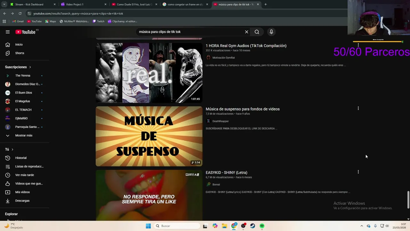Open system volume icon in tray
This screenshot has width=410, height=231.
(387, 226)
